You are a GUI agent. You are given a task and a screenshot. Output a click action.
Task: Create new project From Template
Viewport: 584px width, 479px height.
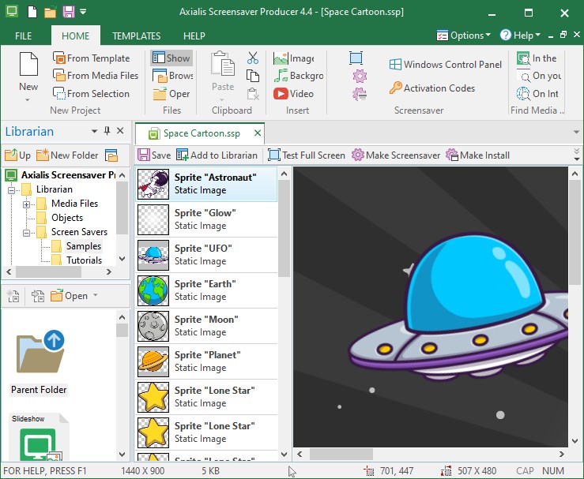coord(91,58)
